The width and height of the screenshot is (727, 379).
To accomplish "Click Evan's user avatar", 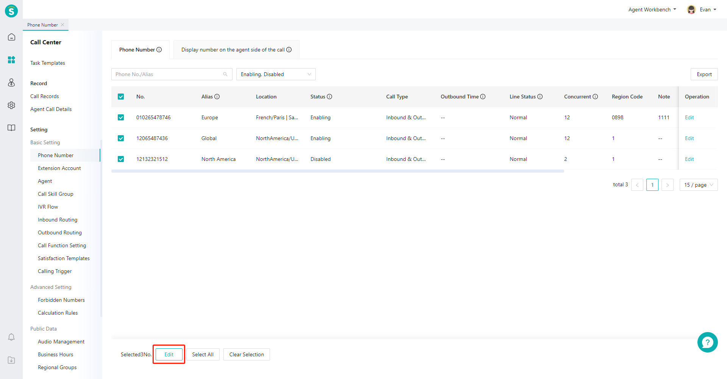I will coord(691,9).
